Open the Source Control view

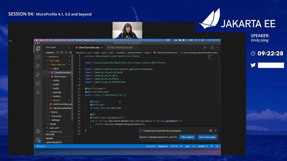38,66
